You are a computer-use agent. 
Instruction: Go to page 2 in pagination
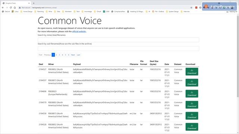(56, 55)
